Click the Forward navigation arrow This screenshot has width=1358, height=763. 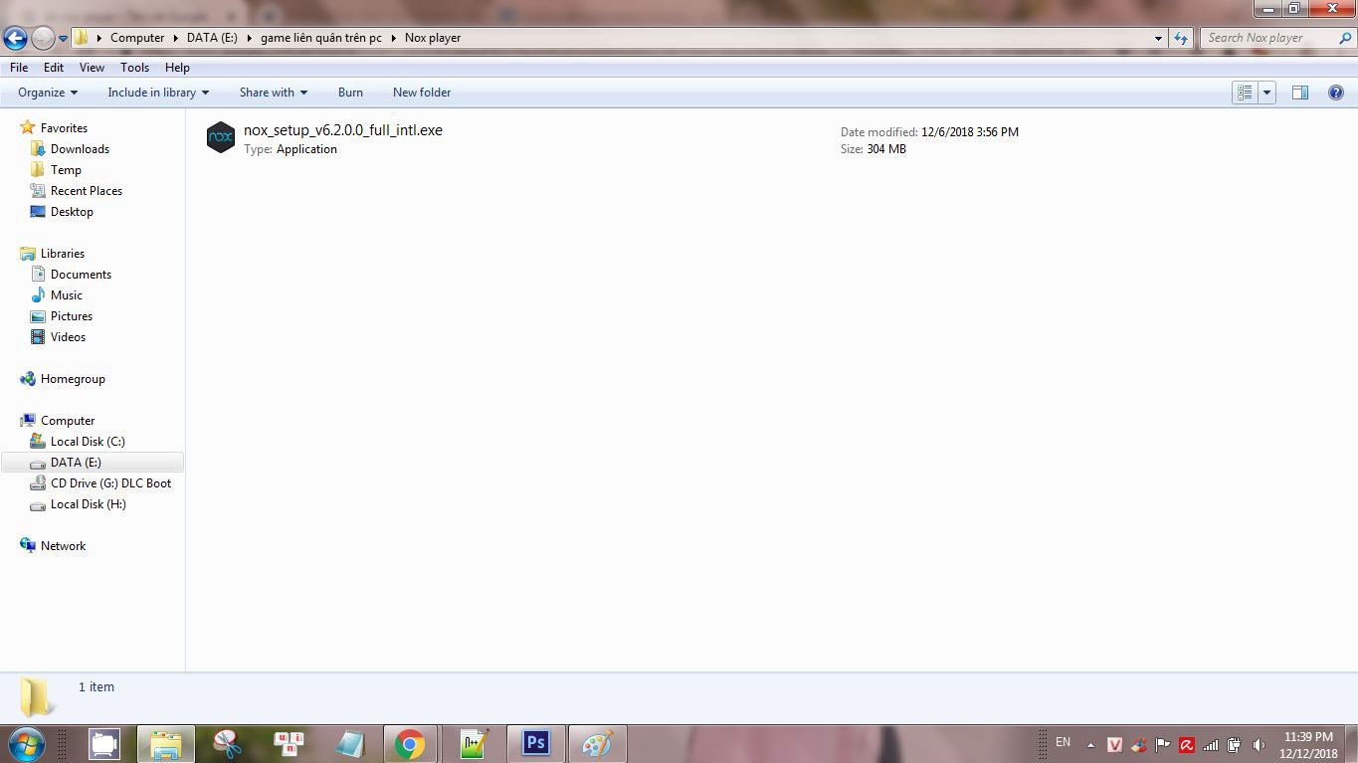pyautogui.click(x=43, y=39)
